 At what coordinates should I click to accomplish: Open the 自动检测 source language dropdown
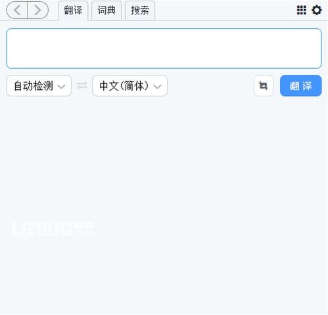click(39, 85)
